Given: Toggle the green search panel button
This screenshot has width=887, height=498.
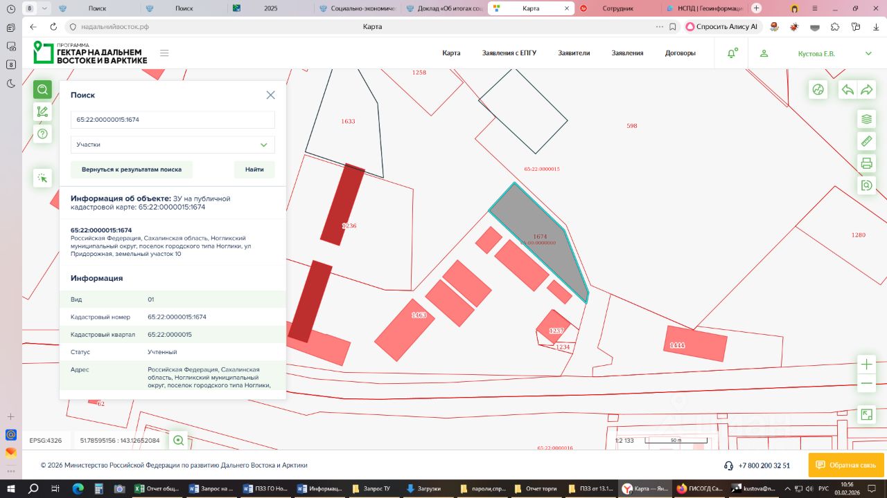Looking at the screenshot, I should click(42, 89).
